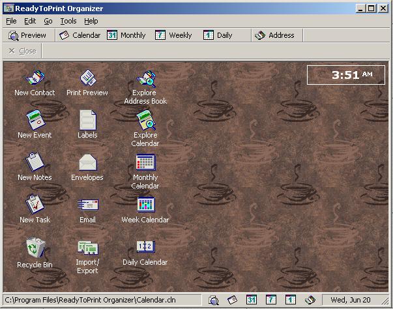
Task: Click the application icon in title bar
Action: click(9, 8)
